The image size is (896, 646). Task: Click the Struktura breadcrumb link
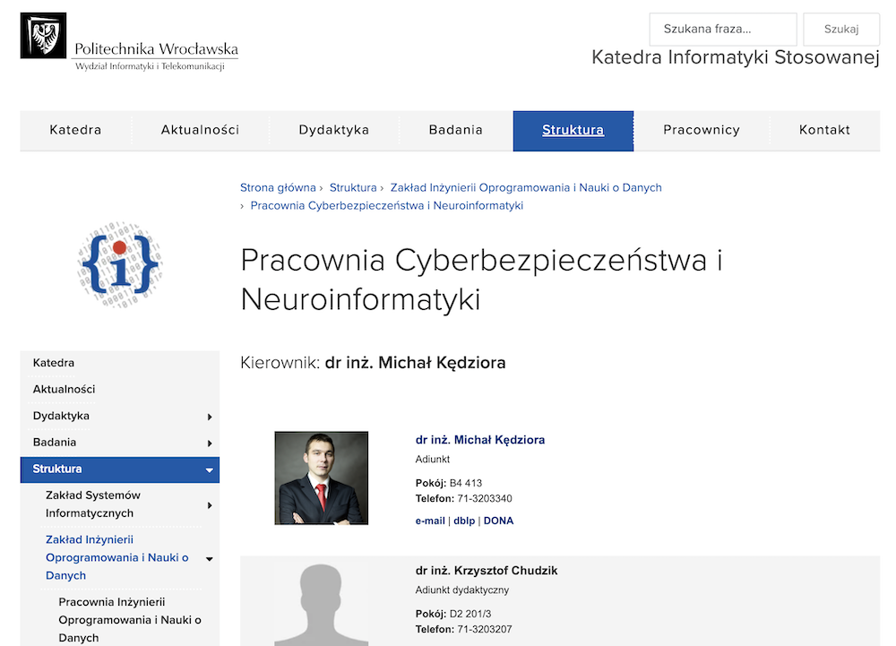[x=353, y=187]
